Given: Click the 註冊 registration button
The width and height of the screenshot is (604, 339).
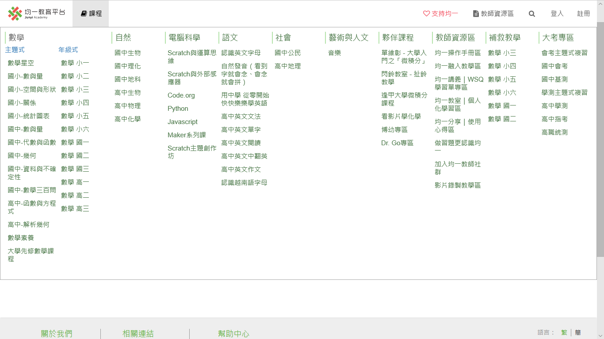Looking at the screenshot, I should click(x=584, y=14).
